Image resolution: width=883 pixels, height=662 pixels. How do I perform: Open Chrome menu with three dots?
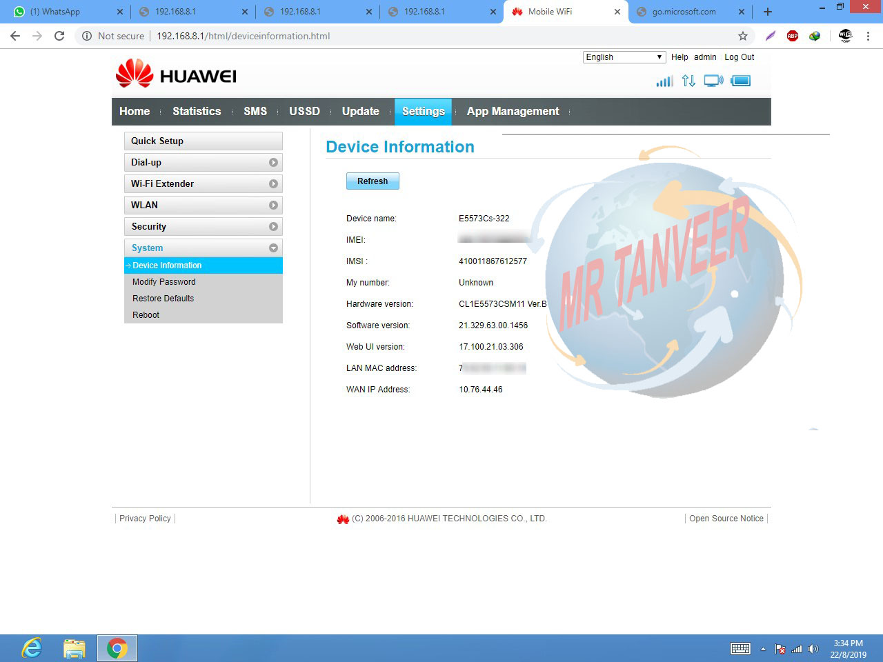coord(869,36)
